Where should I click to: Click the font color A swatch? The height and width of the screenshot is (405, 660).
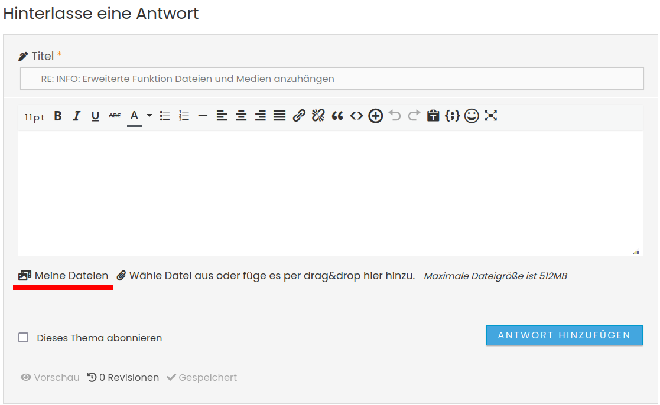click(x=134, y=116)
